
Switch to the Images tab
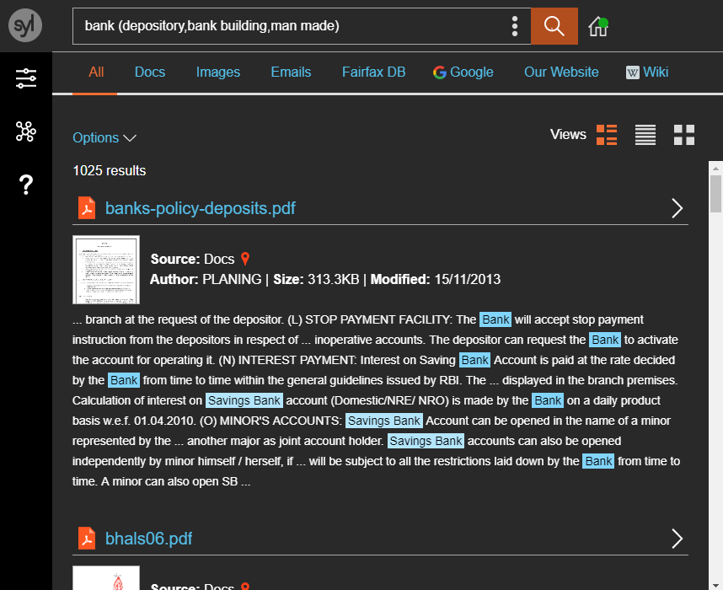(218, 72)
